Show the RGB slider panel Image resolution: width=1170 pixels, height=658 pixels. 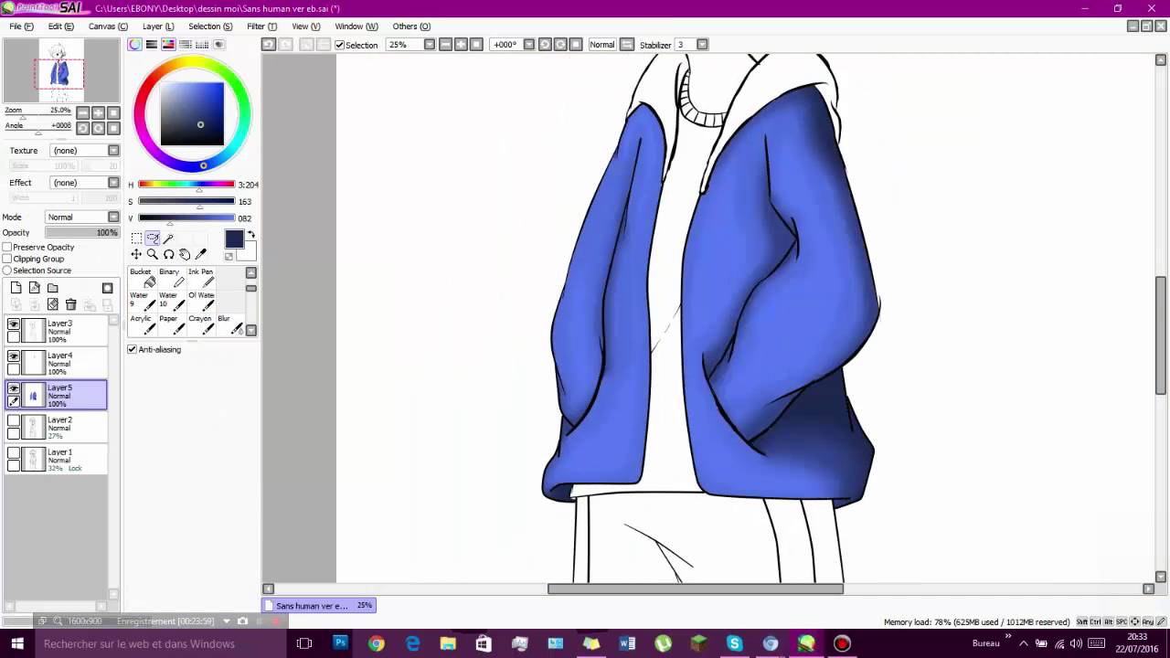tap(152, 44)
